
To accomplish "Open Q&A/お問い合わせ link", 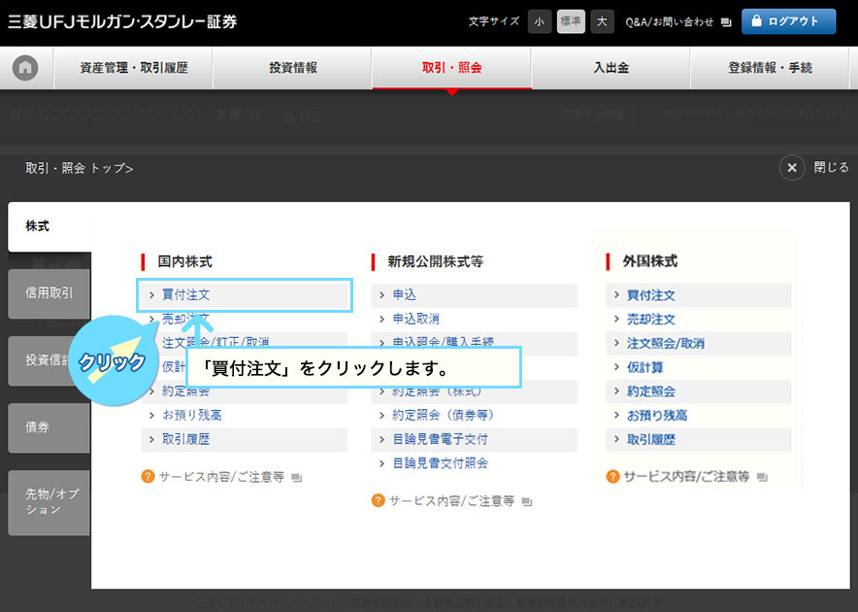I will [x=669, y=22].
